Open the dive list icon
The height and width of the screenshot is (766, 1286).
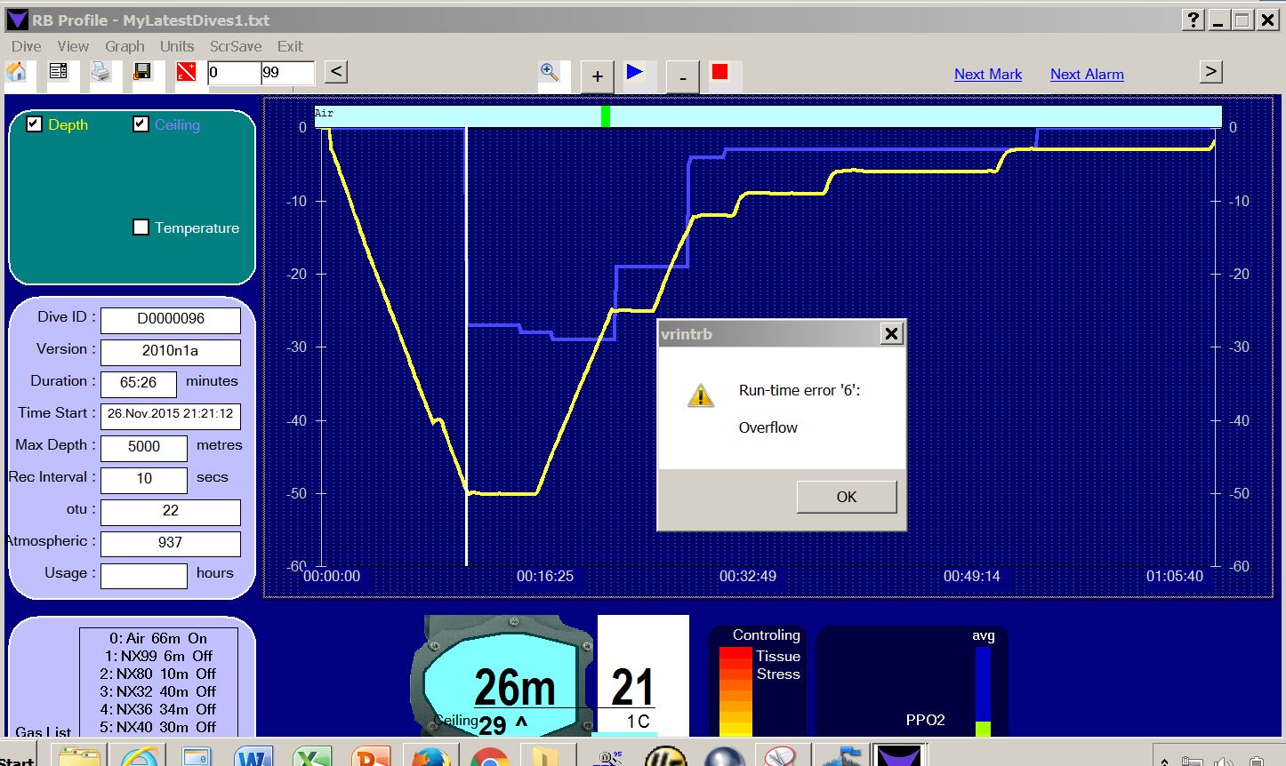[59, 72]
